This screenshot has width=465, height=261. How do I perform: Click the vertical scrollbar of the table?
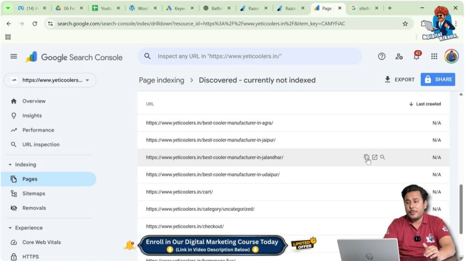tap(461, 209)
